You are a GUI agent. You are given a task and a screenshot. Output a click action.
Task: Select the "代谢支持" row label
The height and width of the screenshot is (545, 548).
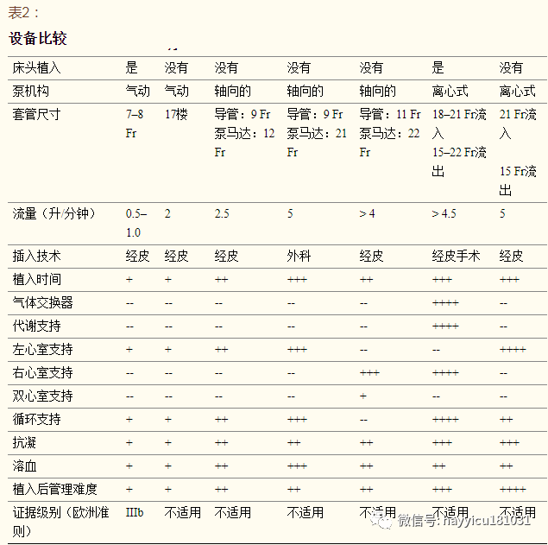(37, 326)
